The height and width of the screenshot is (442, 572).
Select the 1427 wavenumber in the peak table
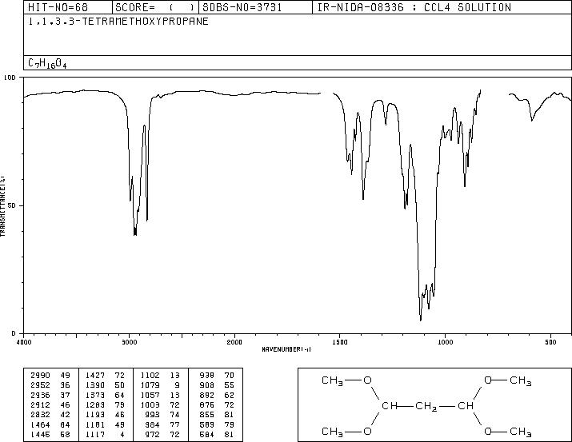pyautogui.click(x=95, y=376)
